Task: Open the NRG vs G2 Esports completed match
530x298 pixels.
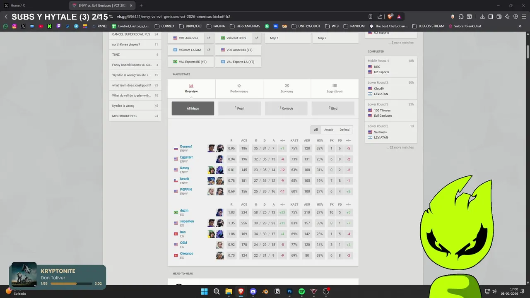Action: tap(390, 66)
